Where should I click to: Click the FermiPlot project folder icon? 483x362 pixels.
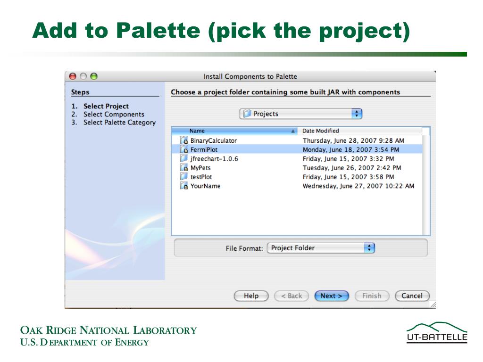[x=184, y=149]
